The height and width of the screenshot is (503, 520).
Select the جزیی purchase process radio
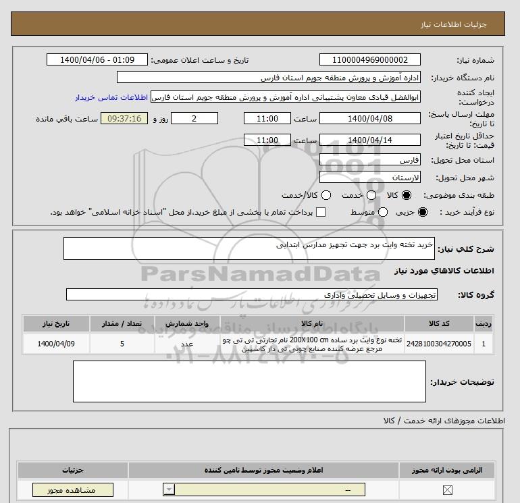(x=423, y=212)
